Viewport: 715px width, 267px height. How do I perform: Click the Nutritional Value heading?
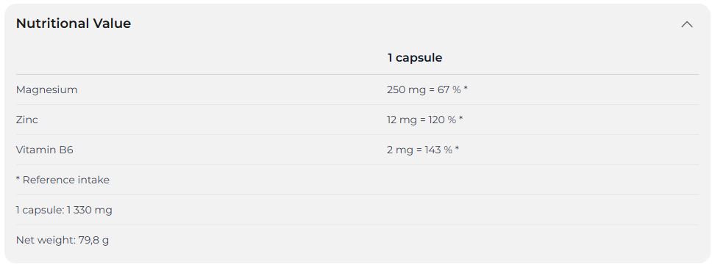pos(74,23)
